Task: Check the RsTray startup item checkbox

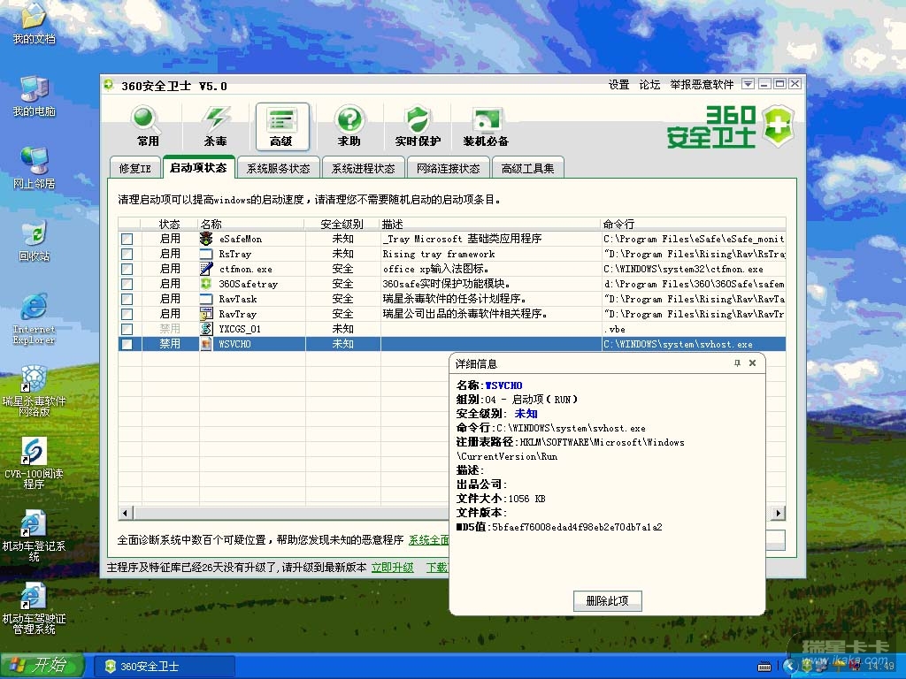Action: 127,254
